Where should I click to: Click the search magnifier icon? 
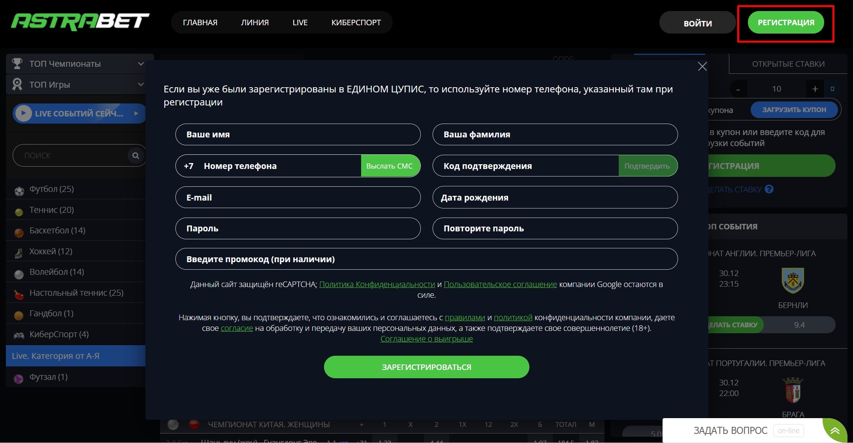[136, 156]
